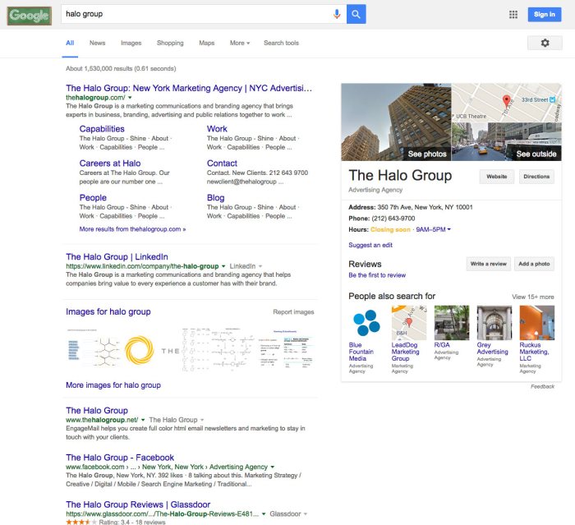The width and height of the screenshot is (575, 525).
Task: Open the More search menu
Action: point(240,43)
